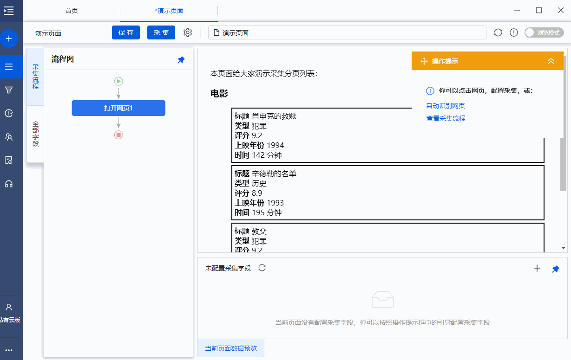
Task: Click the 查看采集流程 link
Action: pyautogui.click(x=446, y=118)
